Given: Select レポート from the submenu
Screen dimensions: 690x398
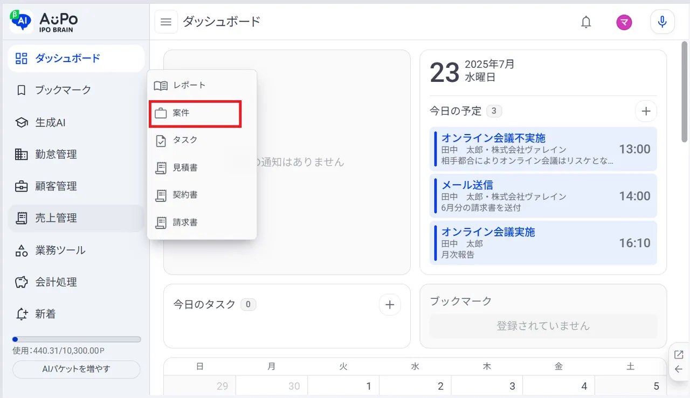Looking at the screenshot, I should [x=202, y=85].
